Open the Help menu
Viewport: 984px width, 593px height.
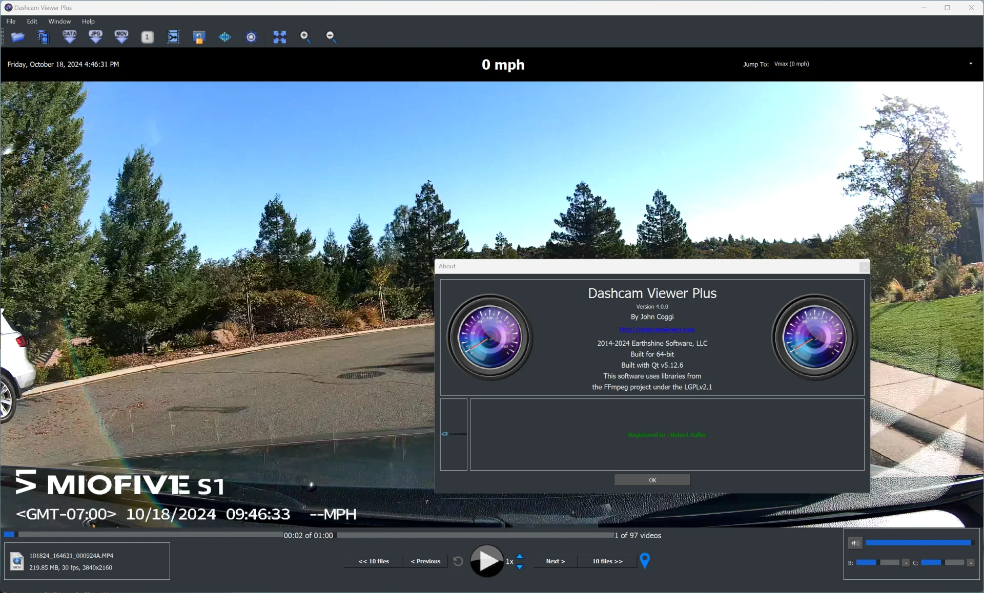point(88,22)
